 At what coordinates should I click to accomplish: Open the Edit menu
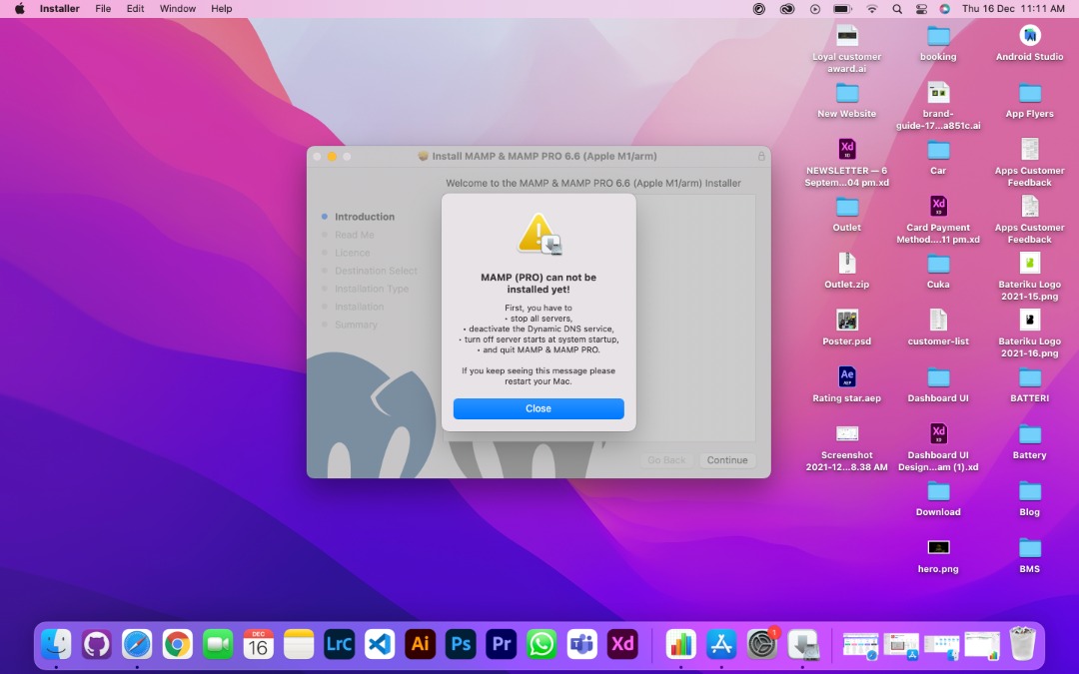136,9
